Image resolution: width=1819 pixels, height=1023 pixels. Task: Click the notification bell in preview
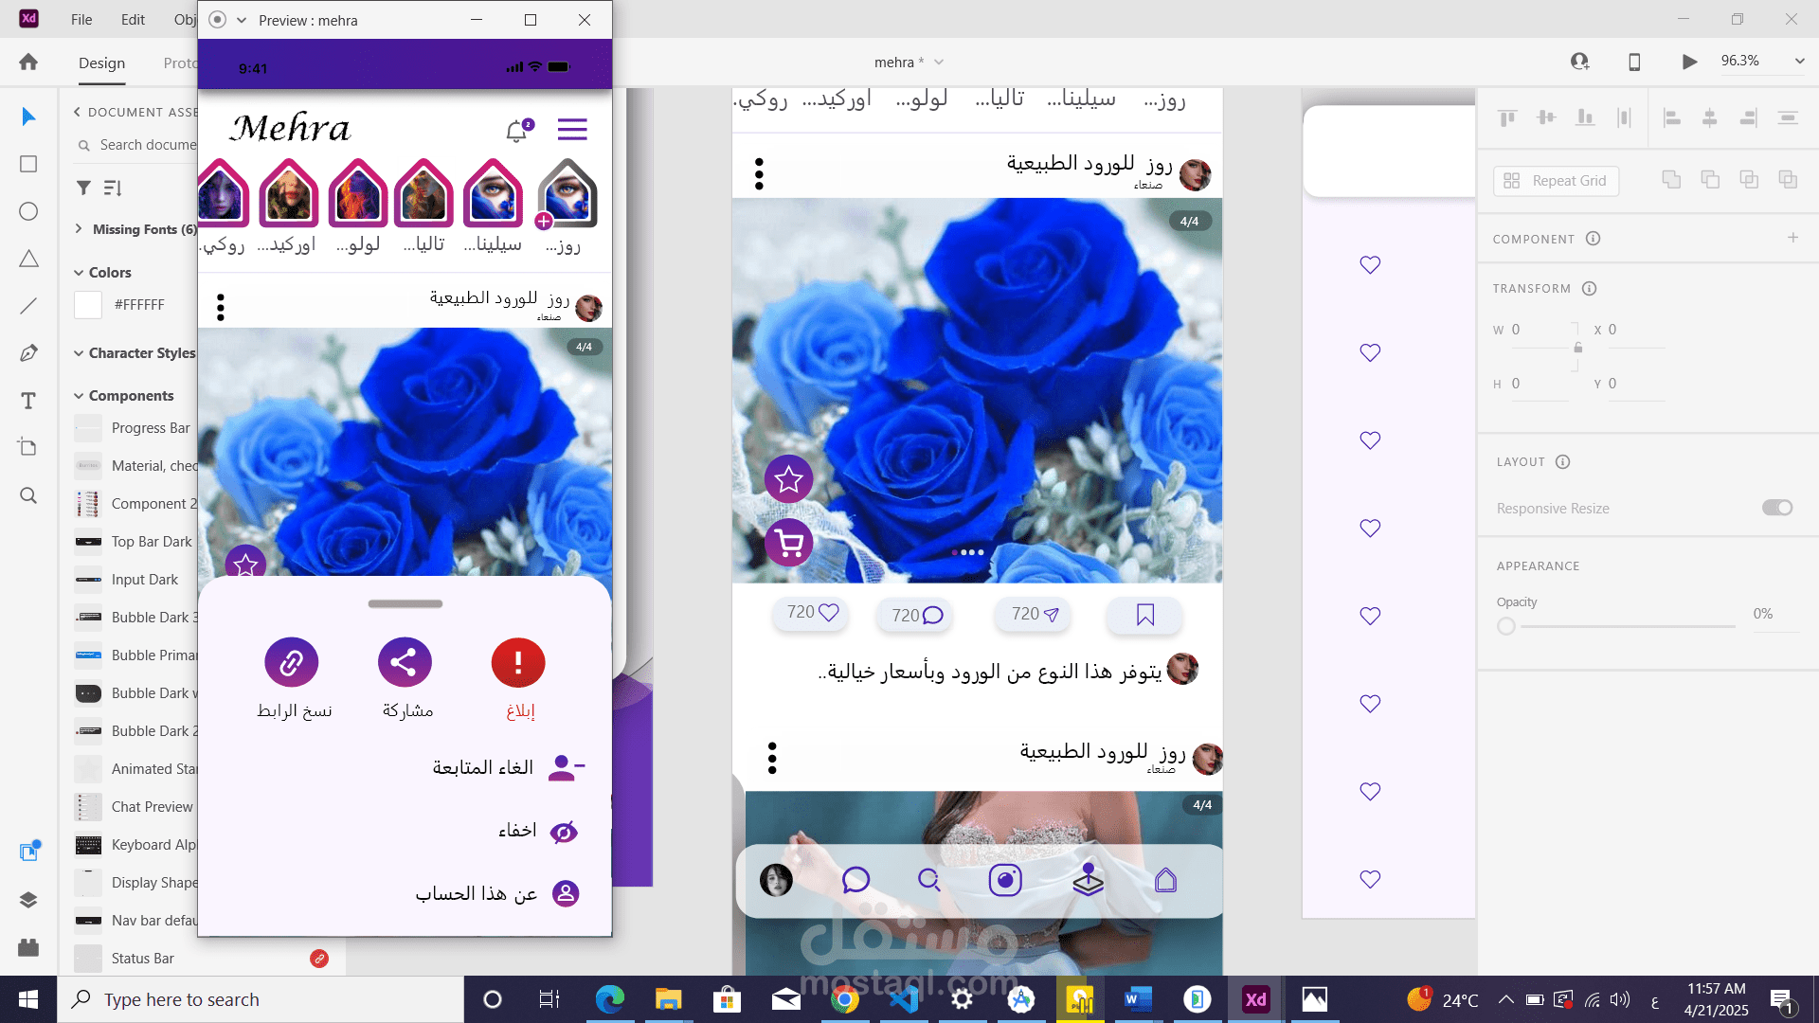coord(517,131)
